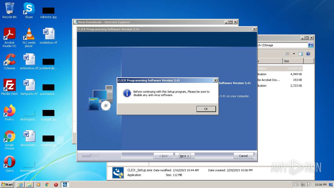This screenshot has height=188, width=334.
Task: Click the CLICK_Setup.exe file name in details pane
Action: click(140, 170)
